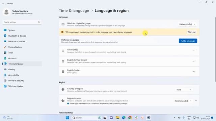The height and width of the screenshot is (121, 216).
Task: Open more options for Italian (Italy)
Action: tap(194, 51)
